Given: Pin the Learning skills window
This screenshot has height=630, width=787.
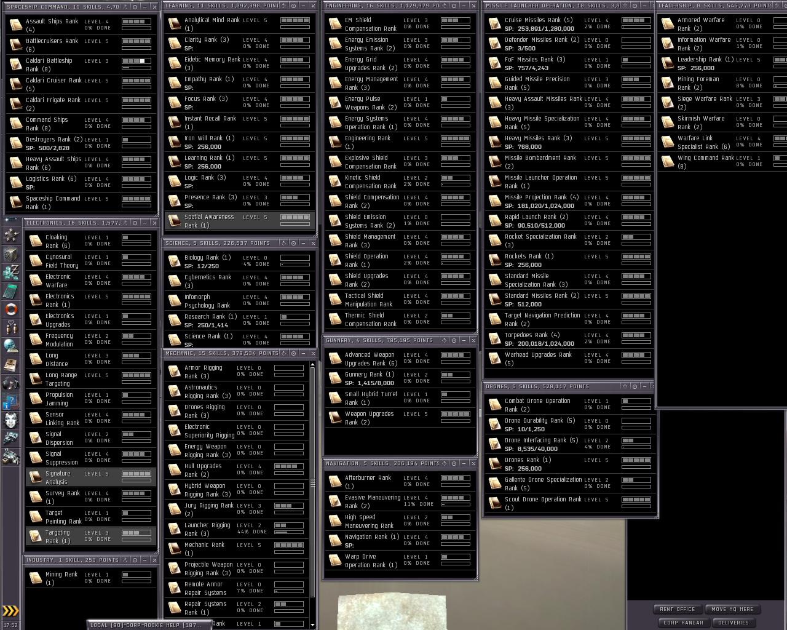Looking at the screenshot, I should [x=283, y=6].
